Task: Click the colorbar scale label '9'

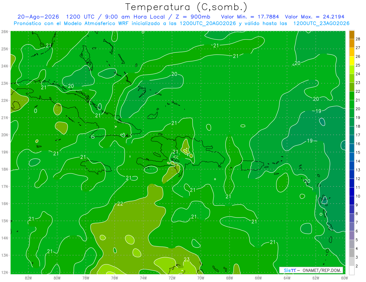Action: coord(357,205)
